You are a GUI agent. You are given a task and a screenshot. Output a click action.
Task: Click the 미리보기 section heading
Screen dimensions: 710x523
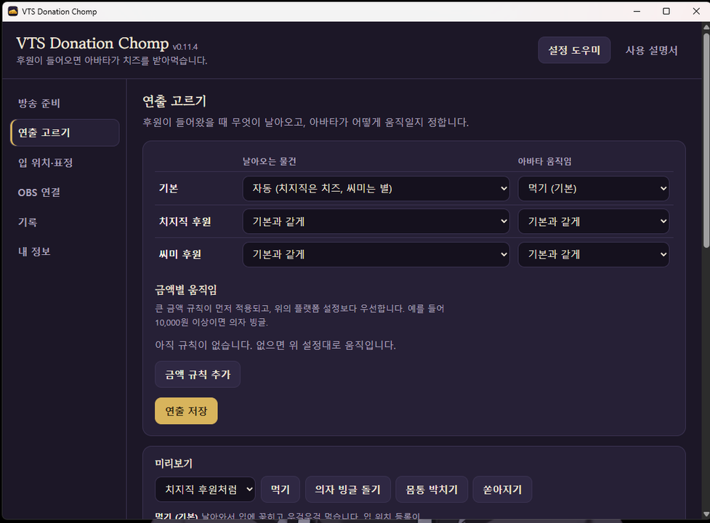point(174,463)
